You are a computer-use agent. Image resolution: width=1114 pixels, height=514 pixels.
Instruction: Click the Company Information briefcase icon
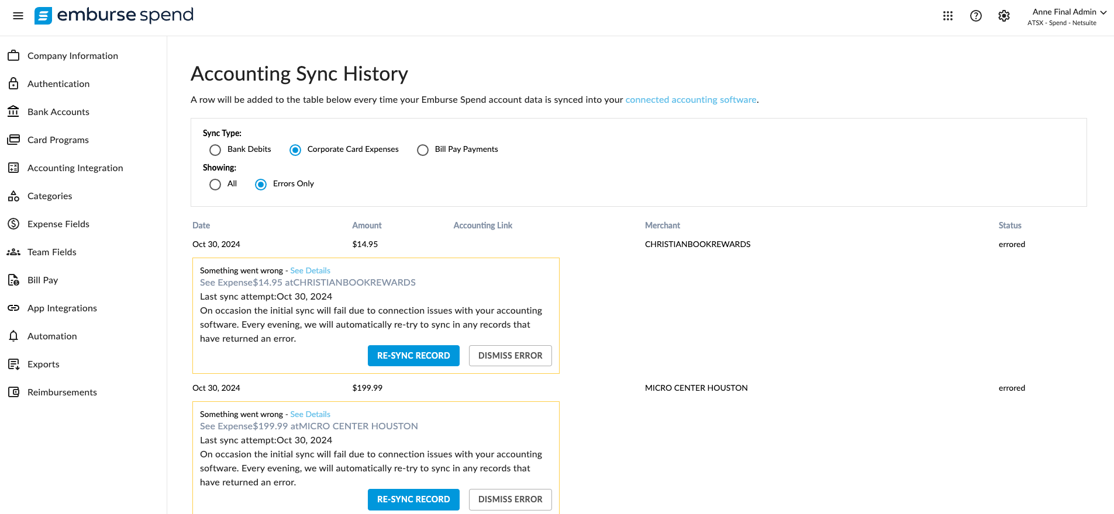tap(13, 55)
